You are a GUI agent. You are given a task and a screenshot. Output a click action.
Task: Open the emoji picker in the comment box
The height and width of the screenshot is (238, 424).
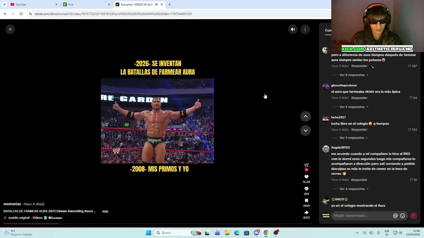tap(402, 216)
